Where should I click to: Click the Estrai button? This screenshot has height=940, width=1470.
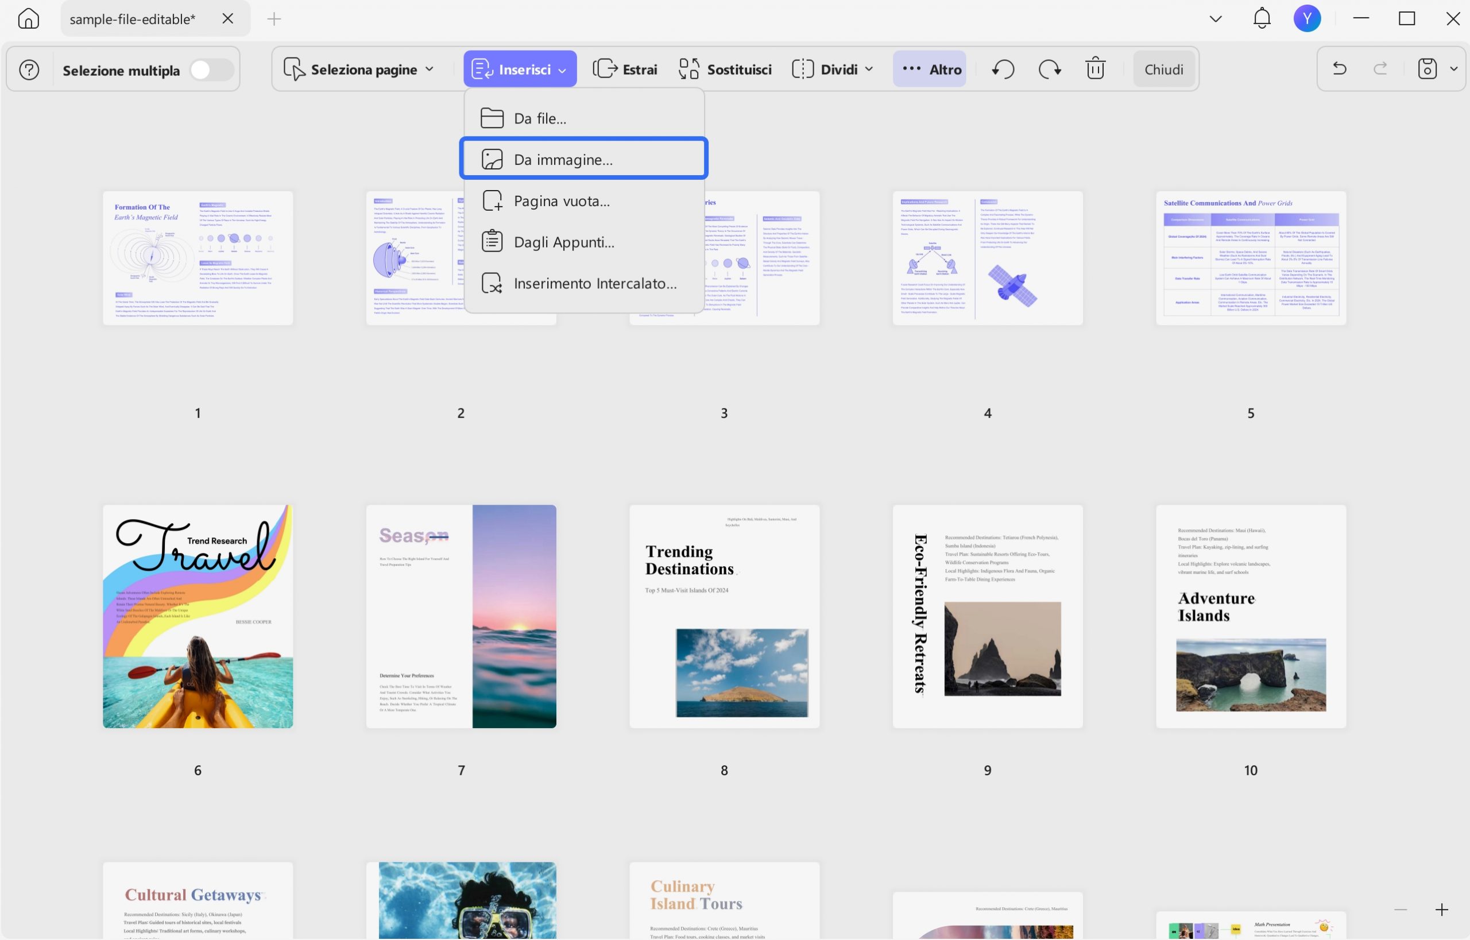(625, 69)
